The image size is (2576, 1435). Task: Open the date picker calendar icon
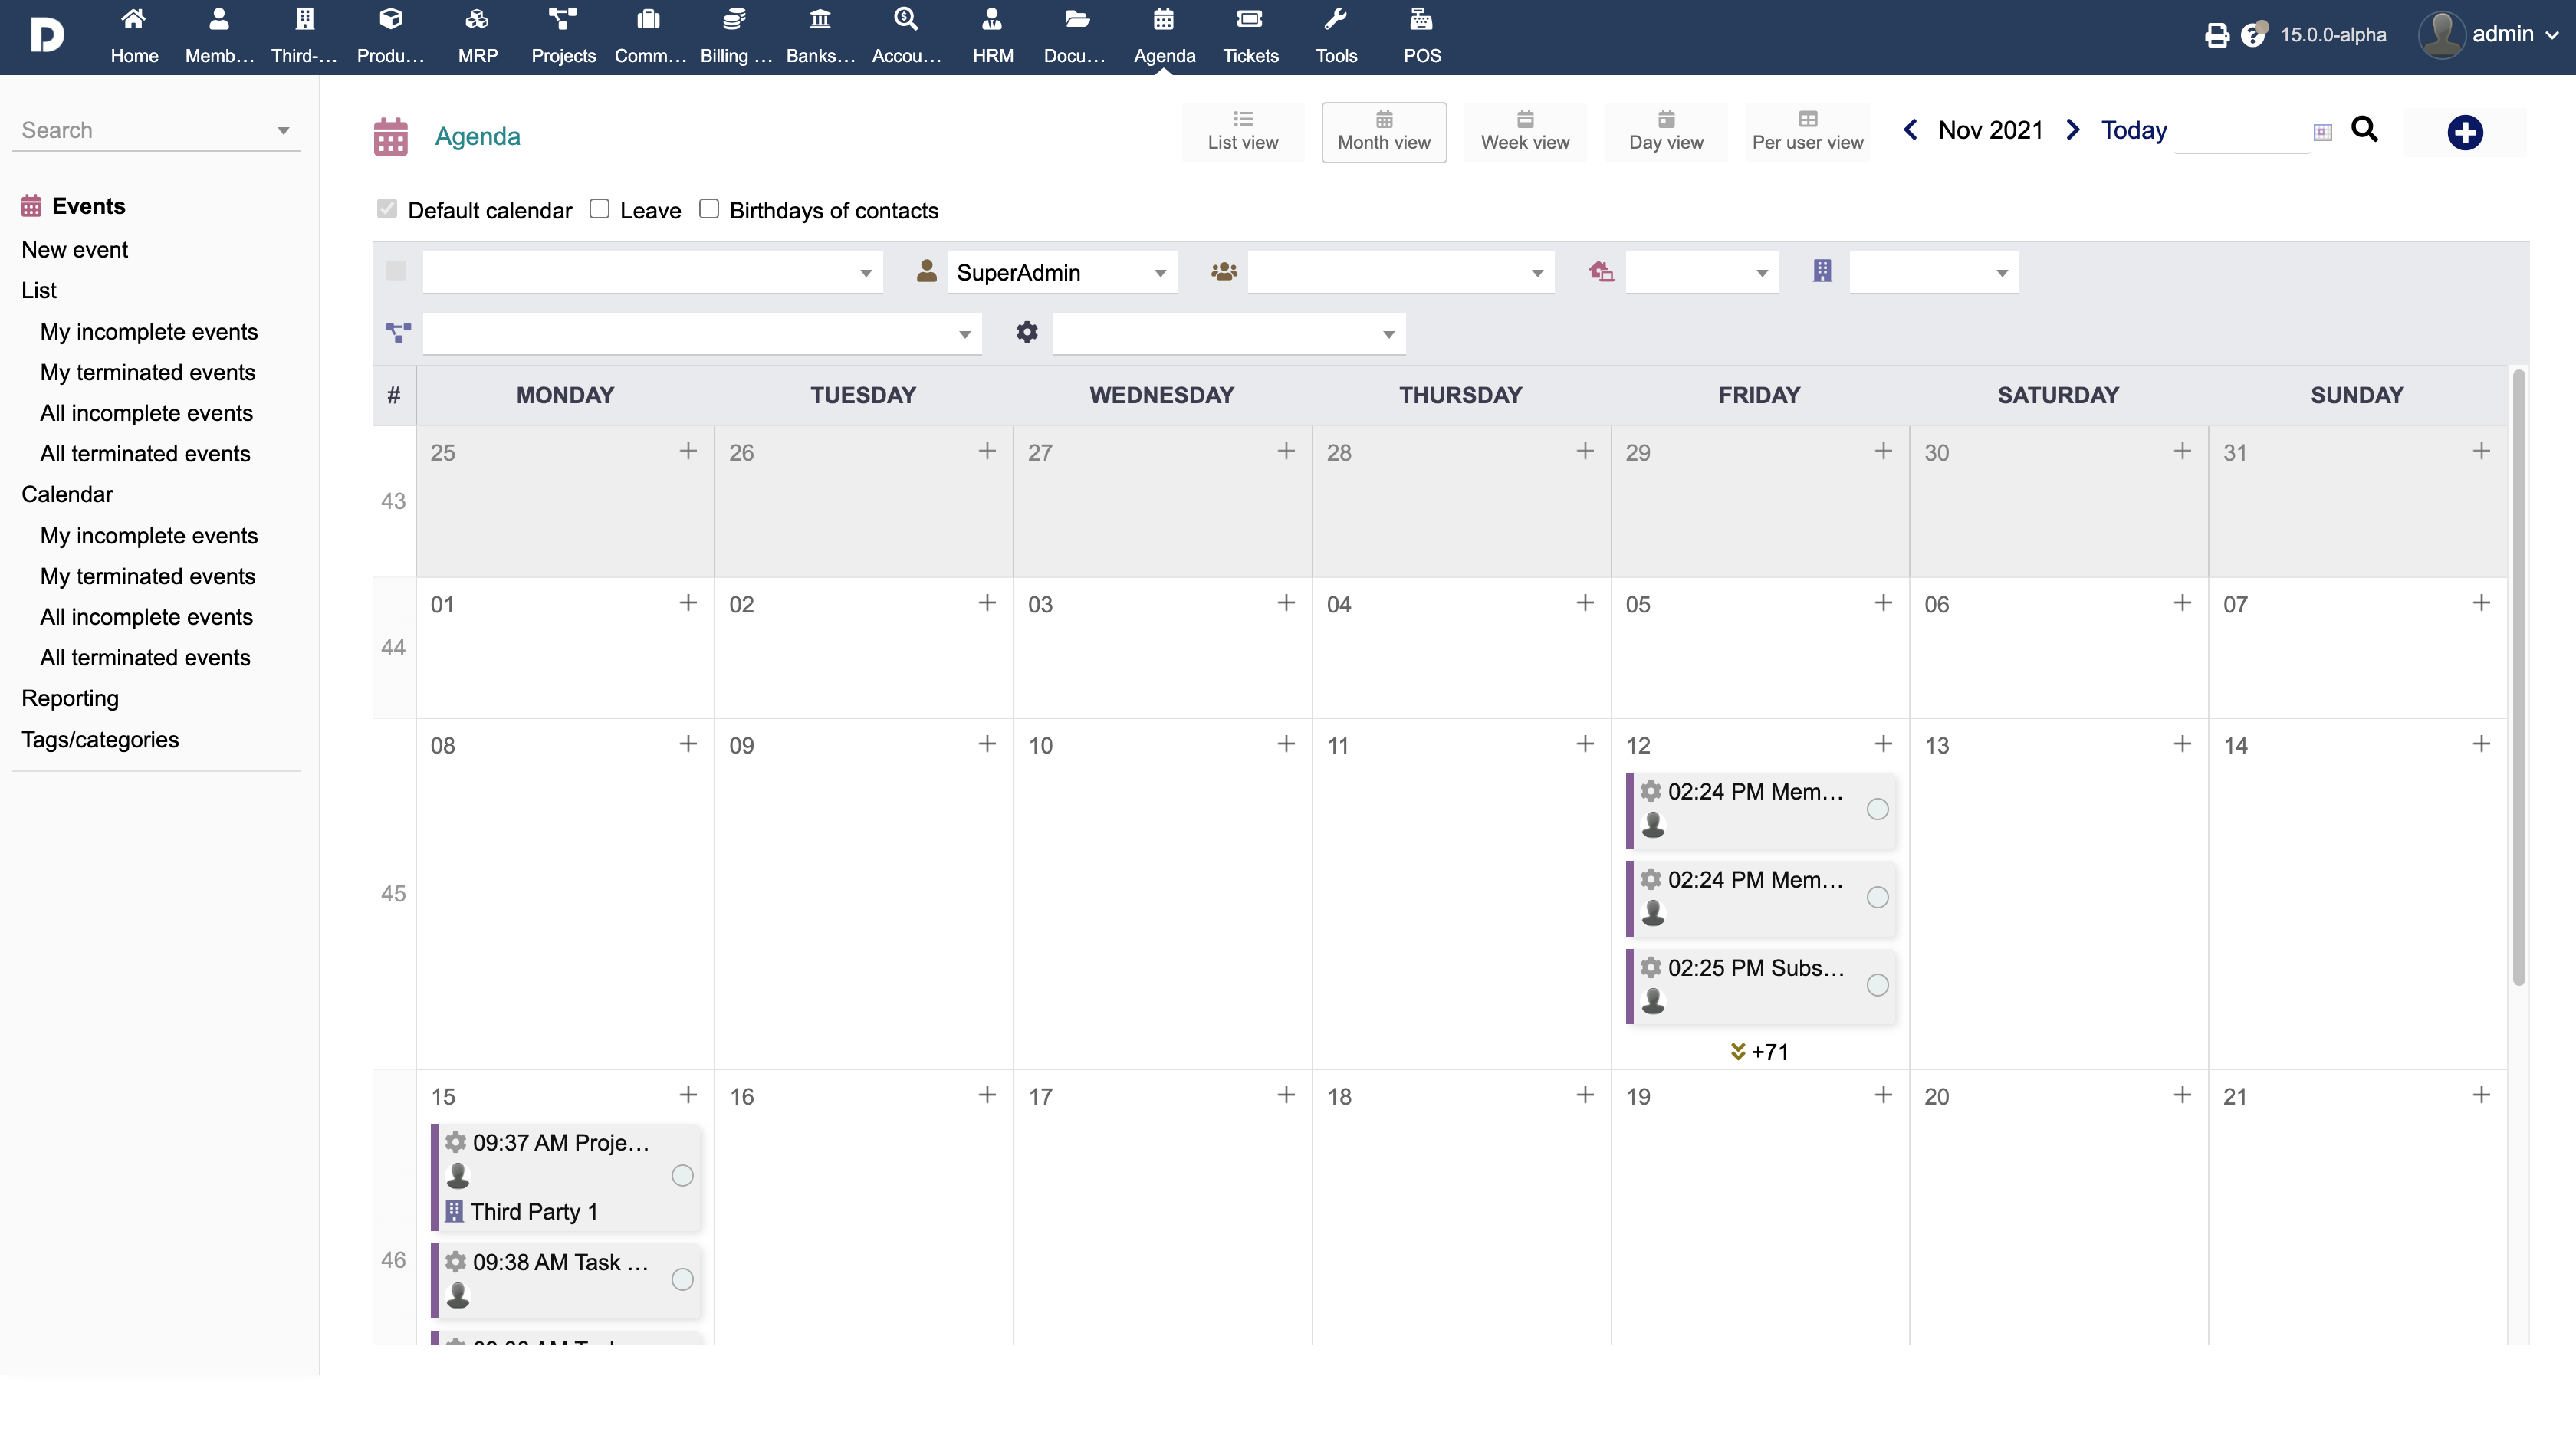pos(2322,132)
